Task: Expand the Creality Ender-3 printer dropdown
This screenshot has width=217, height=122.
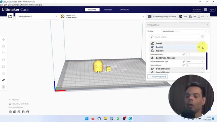Action: click(37, 17)
